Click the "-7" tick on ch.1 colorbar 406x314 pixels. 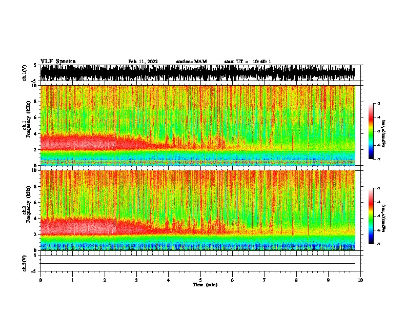tap(378, 159)
